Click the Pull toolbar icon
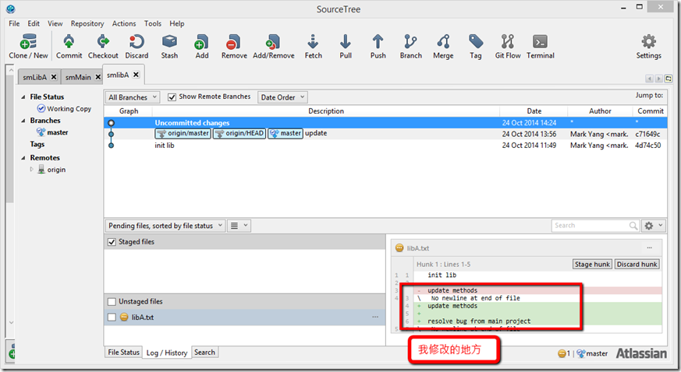 coord(346,47)
